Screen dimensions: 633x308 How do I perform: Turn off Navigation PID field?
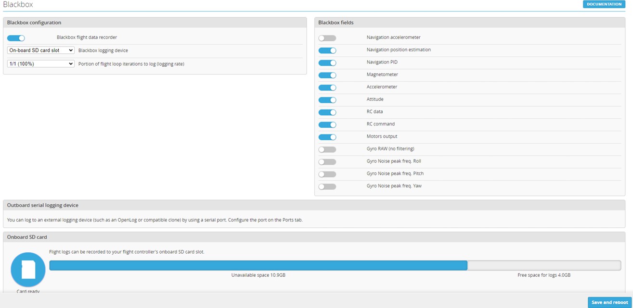coord(327,63)
